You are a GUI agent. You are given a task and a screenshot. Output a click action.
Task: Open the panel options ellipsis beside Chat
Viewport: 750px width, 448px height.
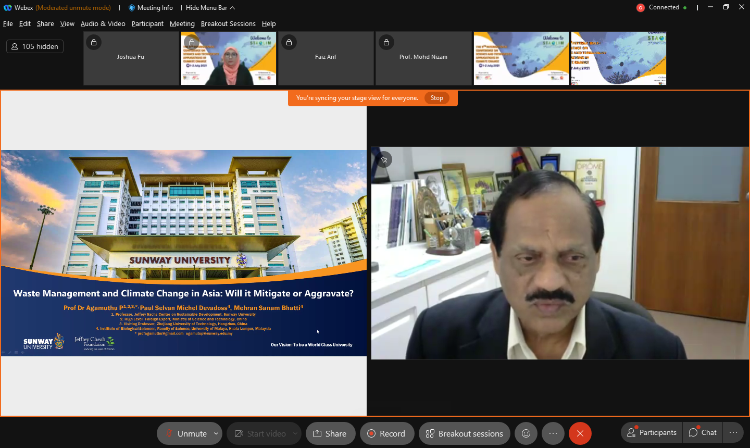(x=733, y=432)
